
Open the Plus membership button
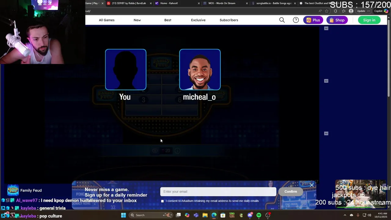[313, 20]
